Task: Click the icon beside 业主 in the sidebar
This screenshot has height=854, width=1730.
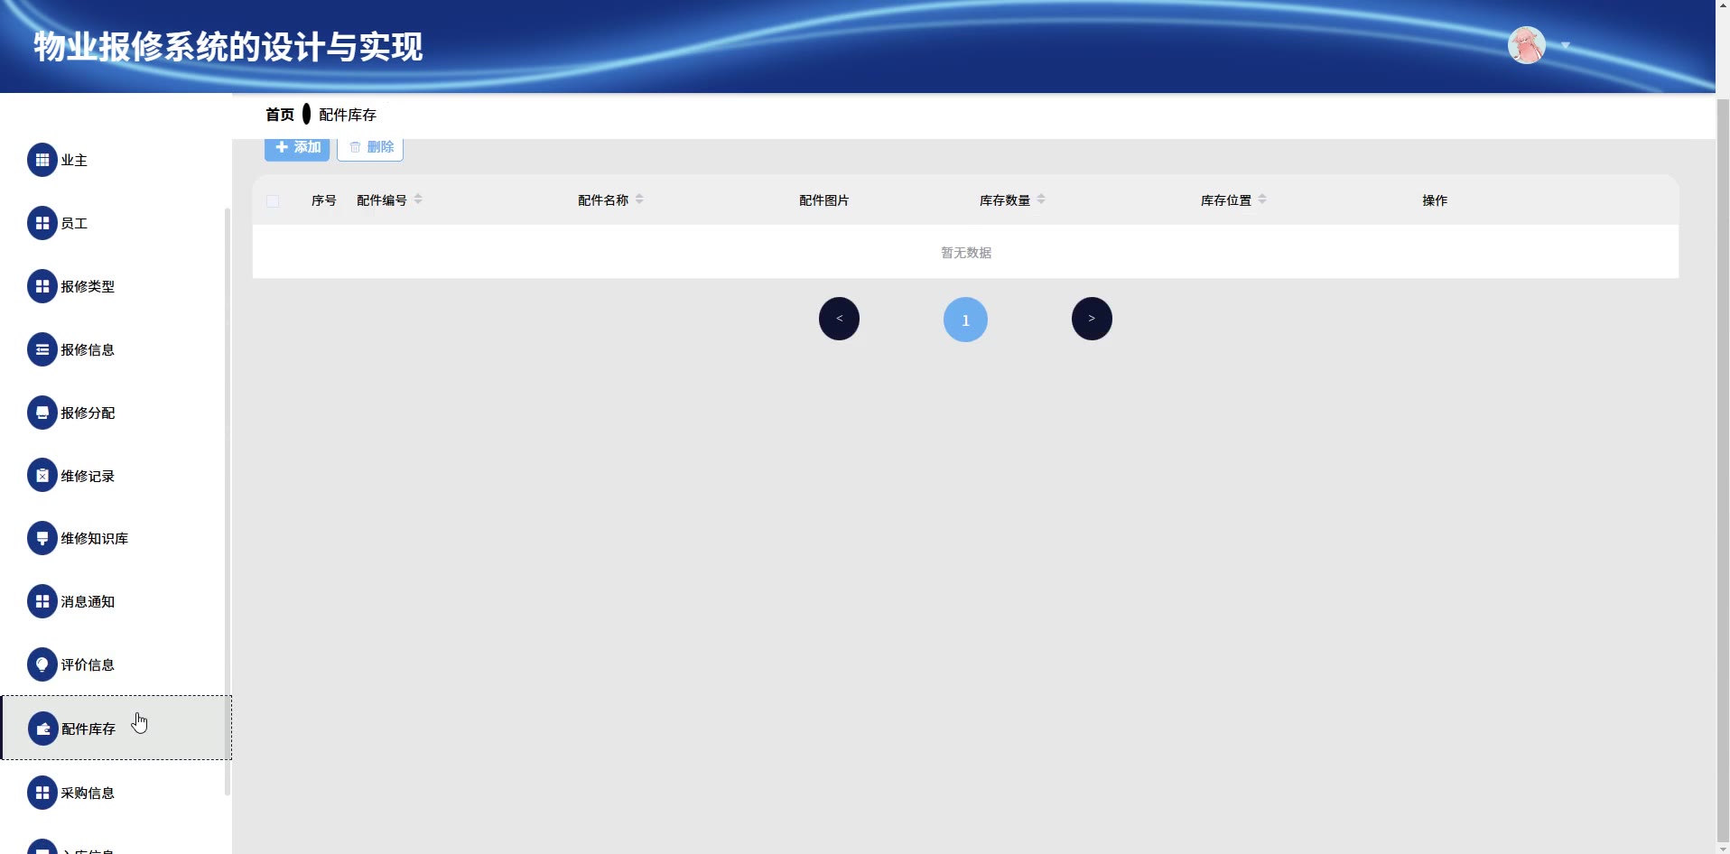Action: click(42, 160)
